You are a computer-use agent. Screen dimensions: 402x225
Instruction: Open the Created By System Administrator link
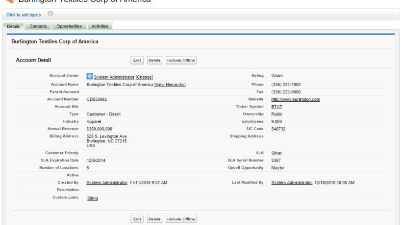[x=106, y=182]
